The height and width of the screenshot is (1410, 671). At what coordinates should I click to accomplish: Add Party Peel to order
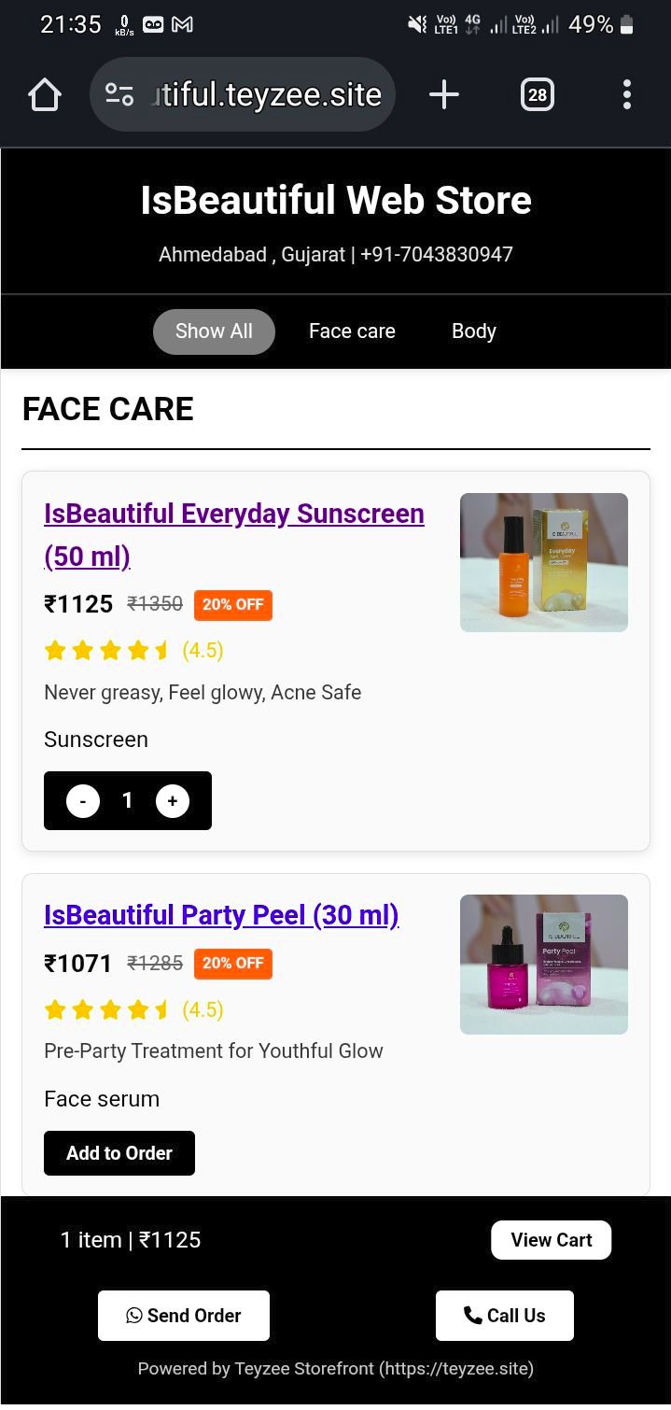point(119,1153)
